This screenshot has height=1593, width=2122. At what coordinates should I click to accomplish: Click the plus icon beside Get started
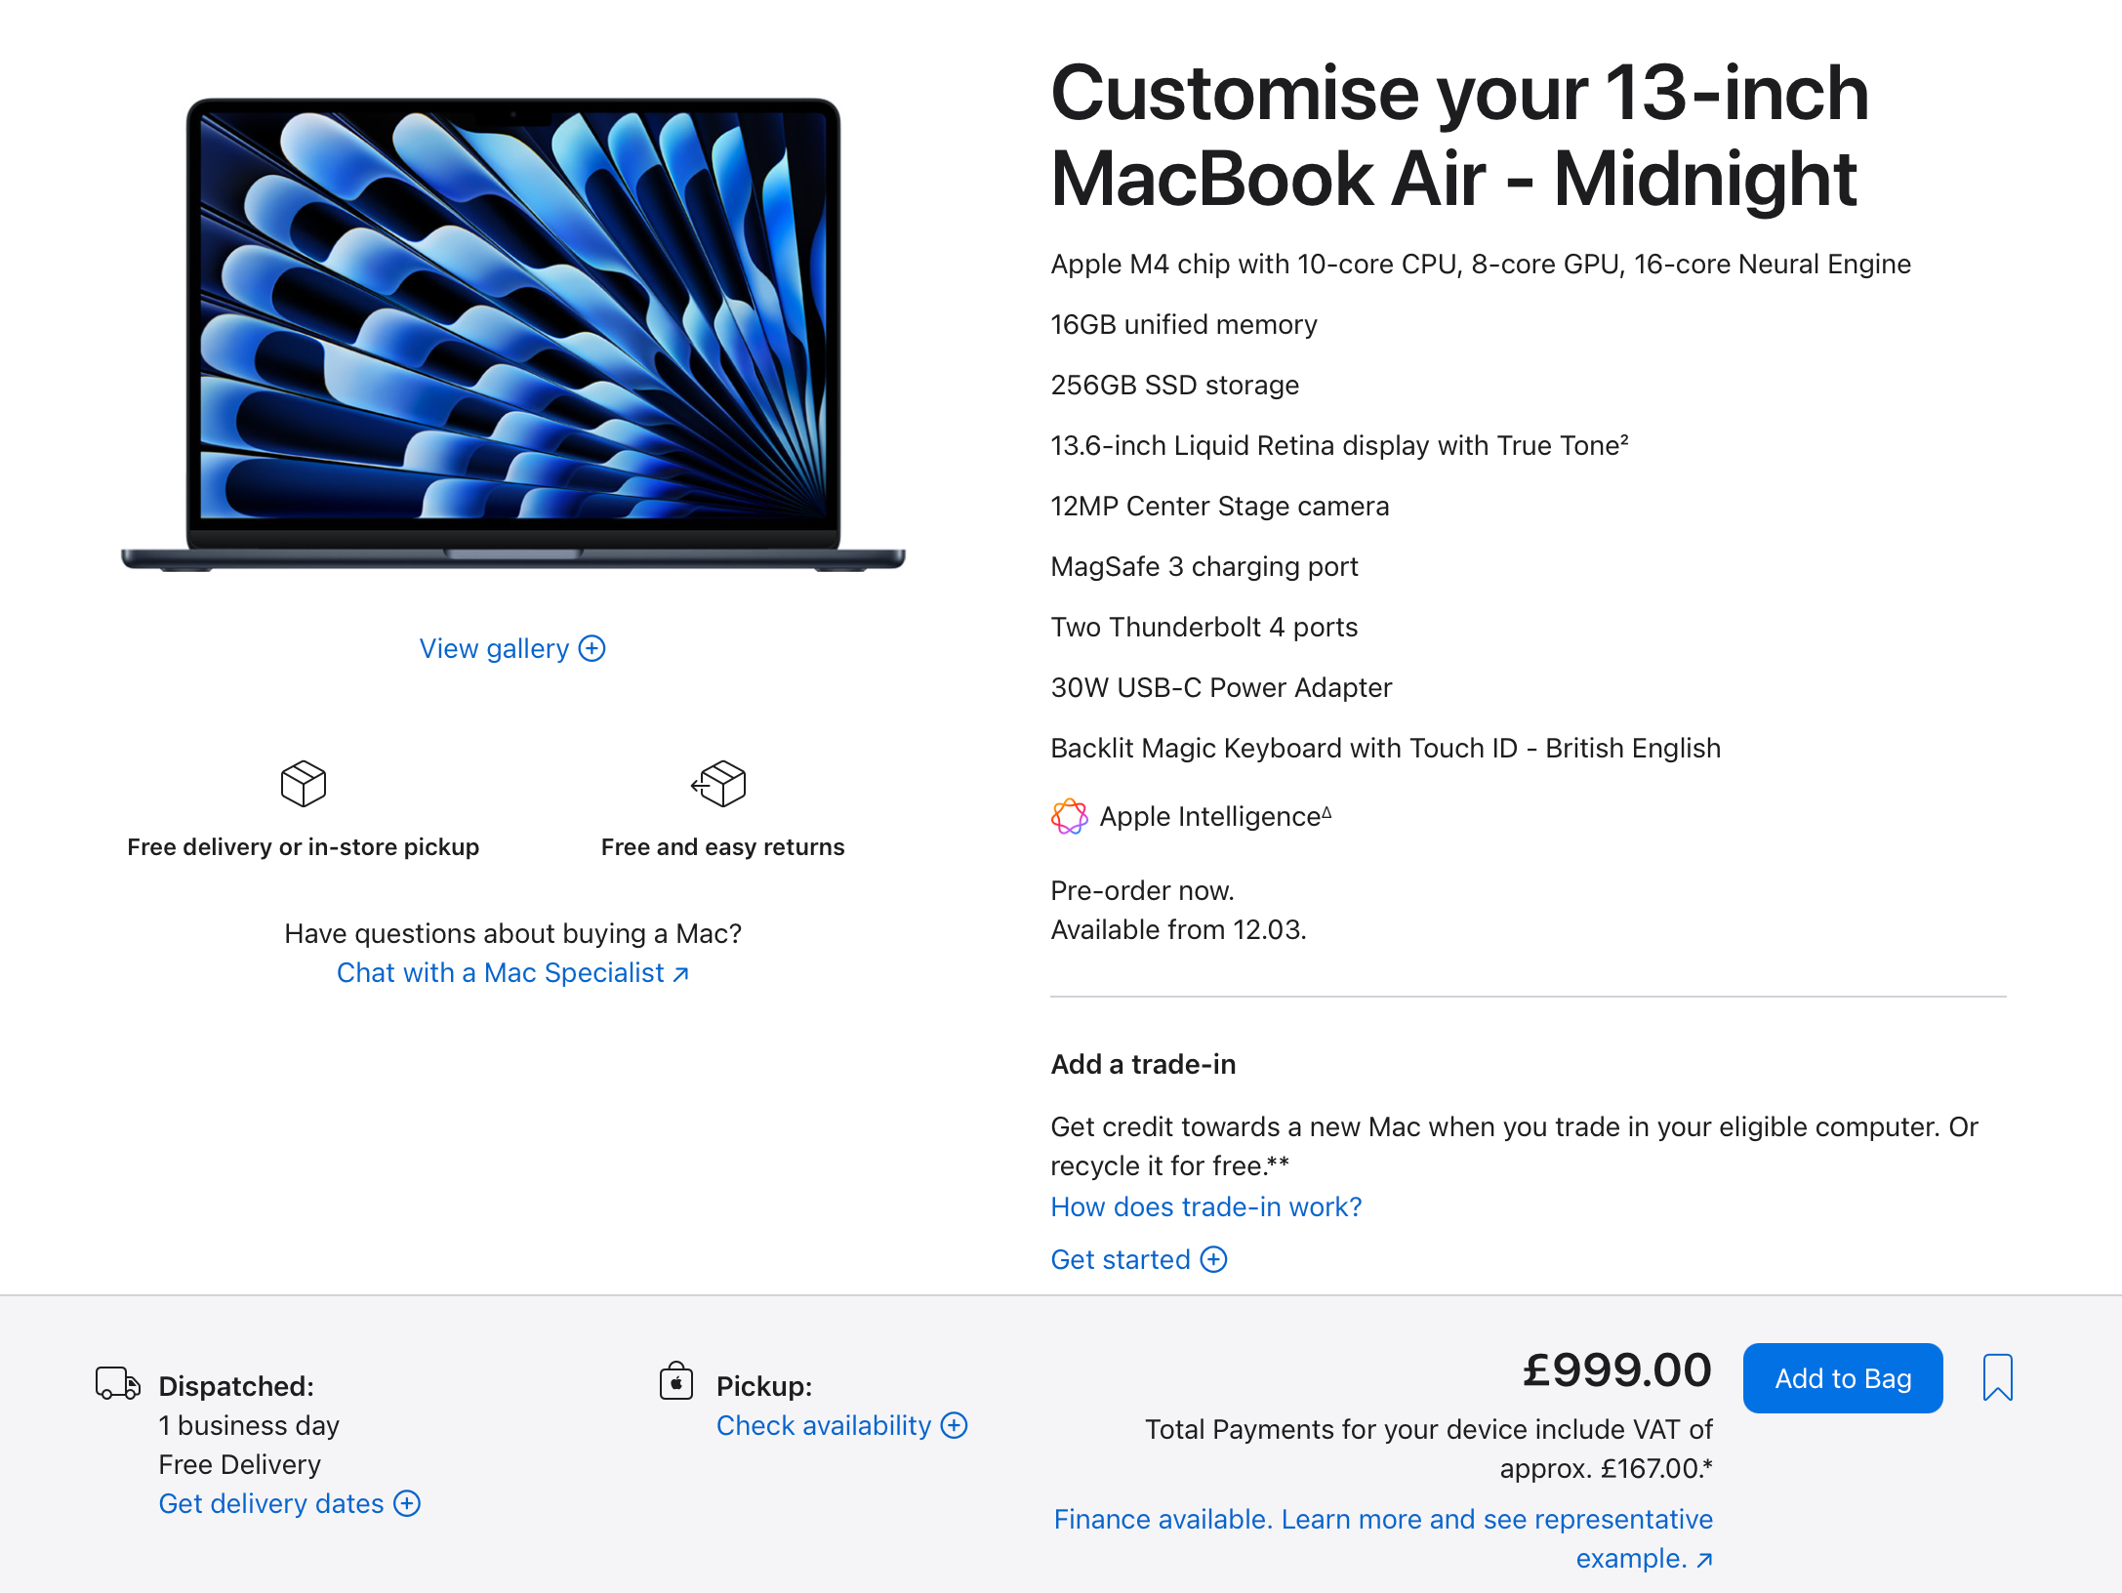1213,1259
